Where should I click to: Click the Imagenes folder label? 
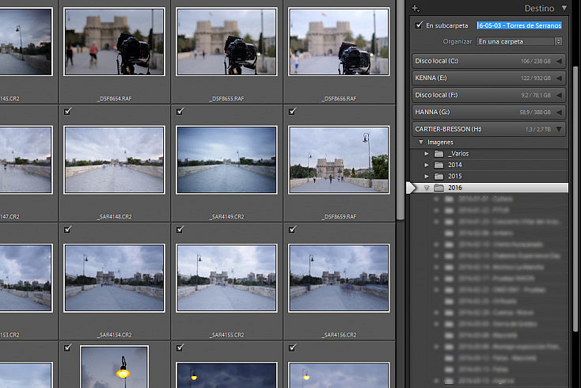[440, 143]
